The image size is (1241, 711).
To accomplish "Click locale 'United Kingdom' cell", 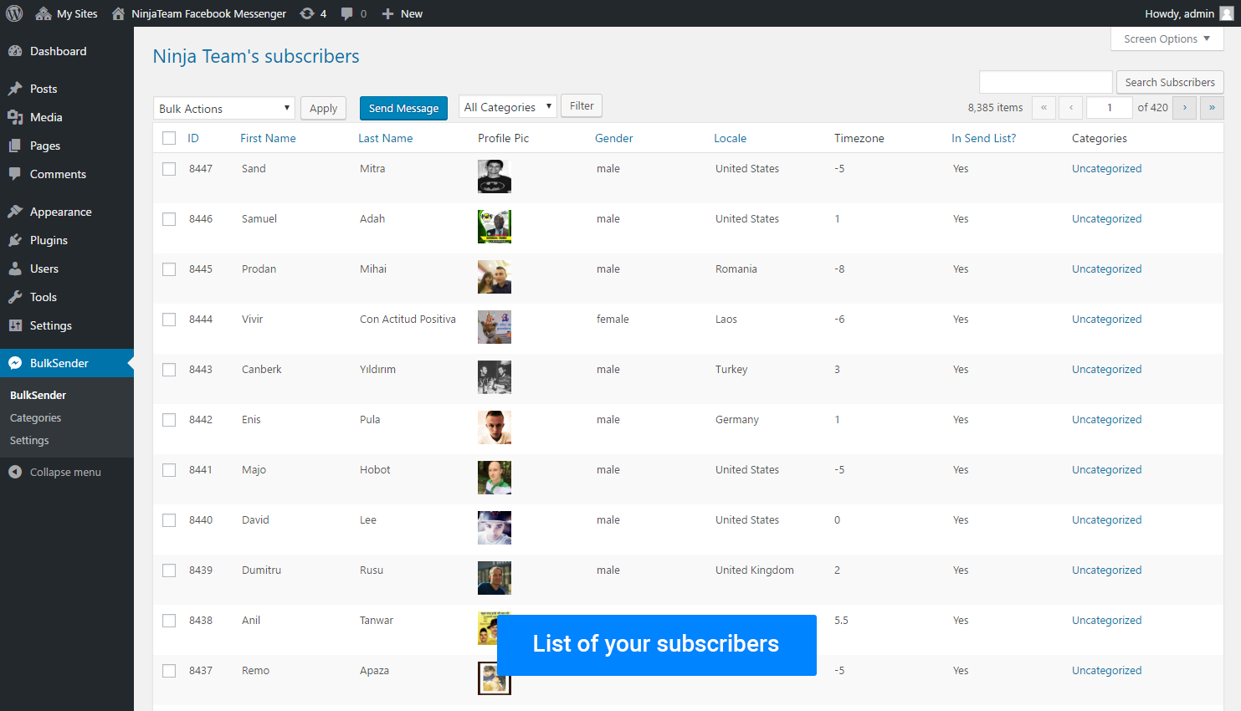I will tap(755, 570).
